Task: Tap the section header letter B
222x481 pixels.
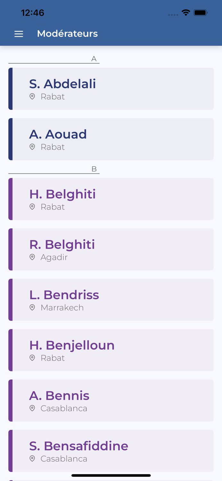Action: 94,169
